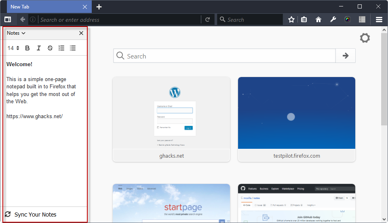This screenshot has height=223, width=388.
Task: Open developer tools wrench icon
Action: pyautogui.click(x=333, y=19)
